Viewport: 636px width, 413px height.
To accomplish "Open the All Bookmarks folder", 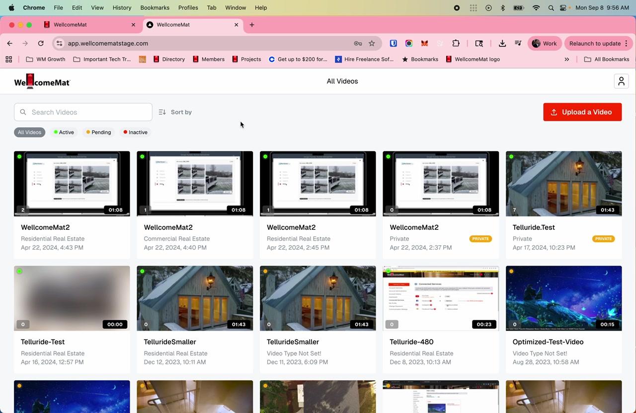I will pyautogui.click(x=606, y=59).
